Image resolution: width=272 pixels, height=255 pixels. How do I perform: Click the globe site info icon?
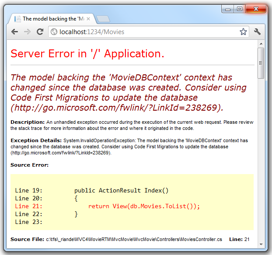[54, 32]
